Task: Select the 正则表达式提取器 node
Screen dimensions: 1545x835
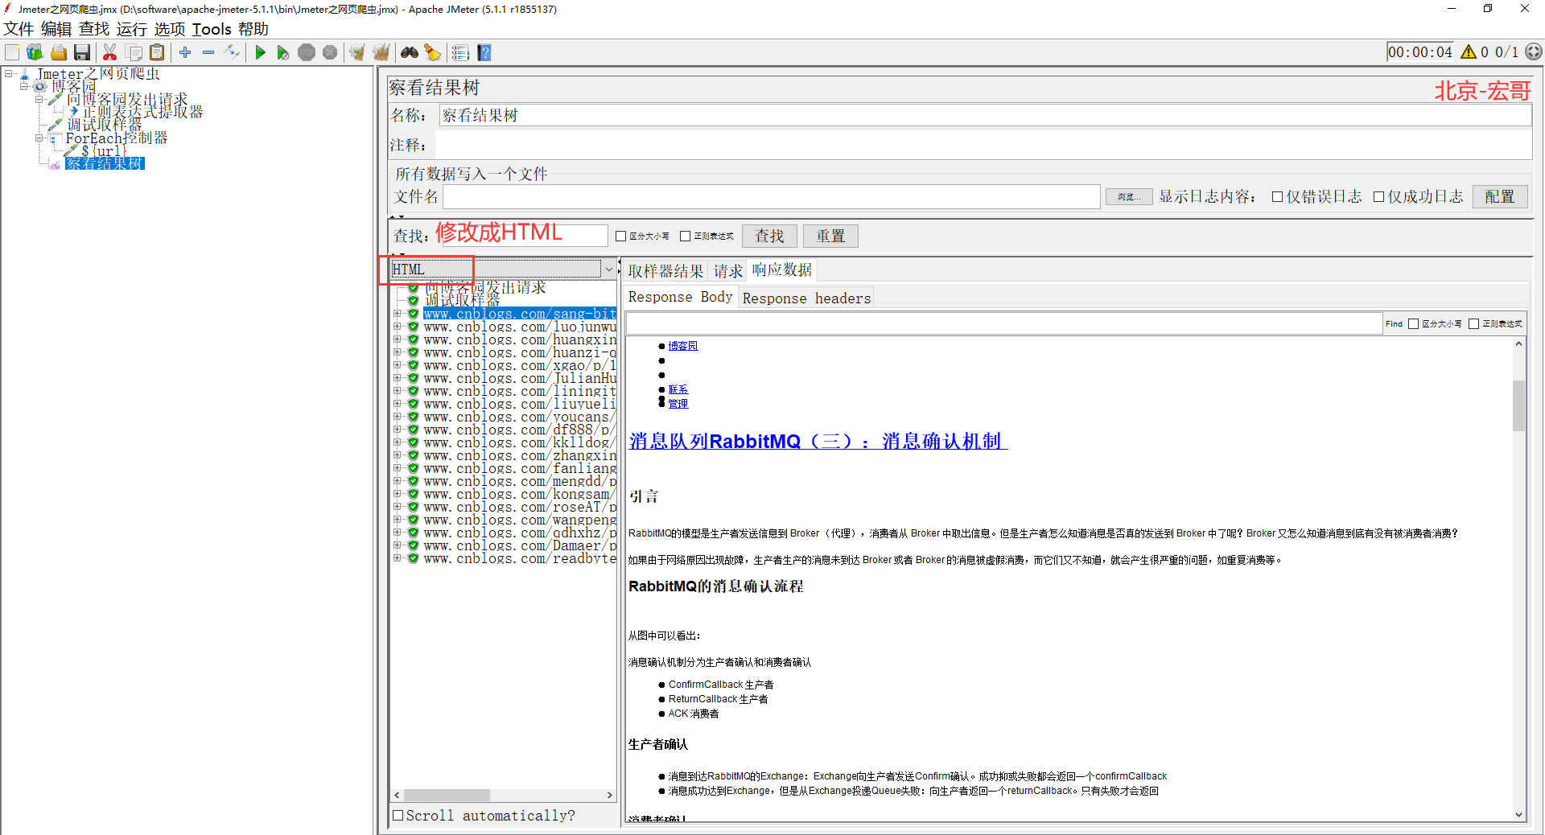Action: point(142,112)
